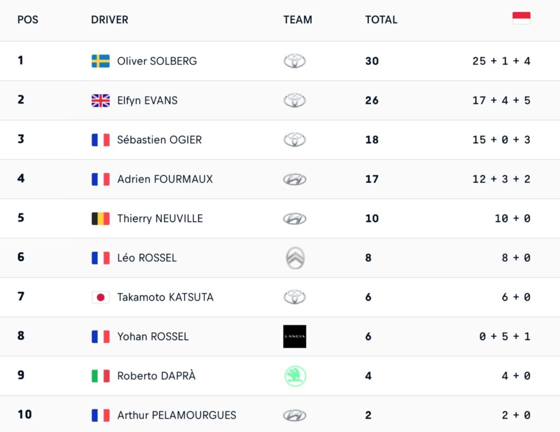This screenshot has width=560, height=432.
Task: Click the TEAM column header
Action: (297, 20)
